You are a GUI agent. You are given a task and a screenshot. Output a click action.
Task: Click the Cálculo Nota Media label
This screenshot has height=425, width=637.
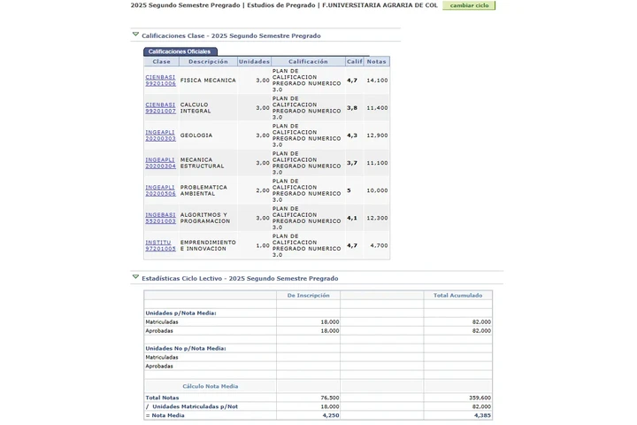[x=210, y=386]
